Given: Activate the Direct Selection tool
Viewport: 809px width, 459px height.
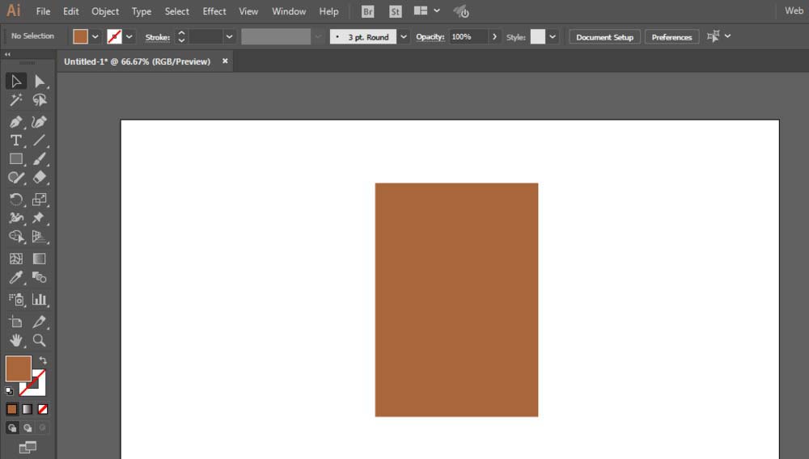Looking at the screenshot, I should 39,81.
